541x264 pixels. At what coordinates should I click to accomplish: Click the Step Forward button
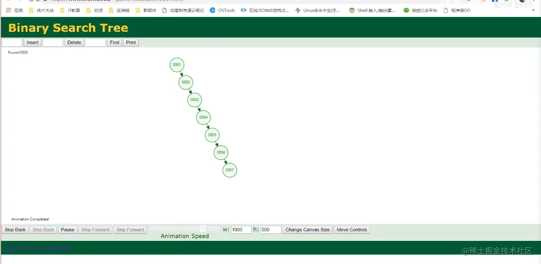(95, 230)
